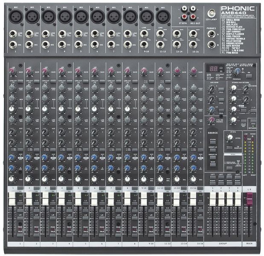Adjust the AUX SEND 1 master knob
The height and width of the screenshot is (256, 264).
pyautogui.click(x=211, y=89)
